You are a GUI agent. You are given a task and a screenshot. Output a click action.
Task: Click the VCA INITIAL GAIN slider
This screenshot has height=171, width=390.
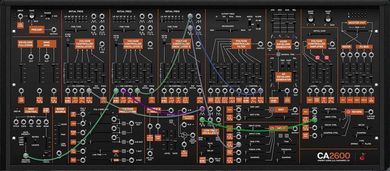click(320, 34)
